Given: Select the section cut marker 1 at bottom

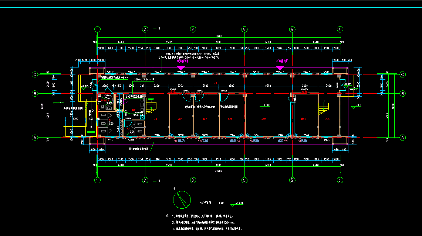Looking at the screenshot, I should tap(159, 181).
